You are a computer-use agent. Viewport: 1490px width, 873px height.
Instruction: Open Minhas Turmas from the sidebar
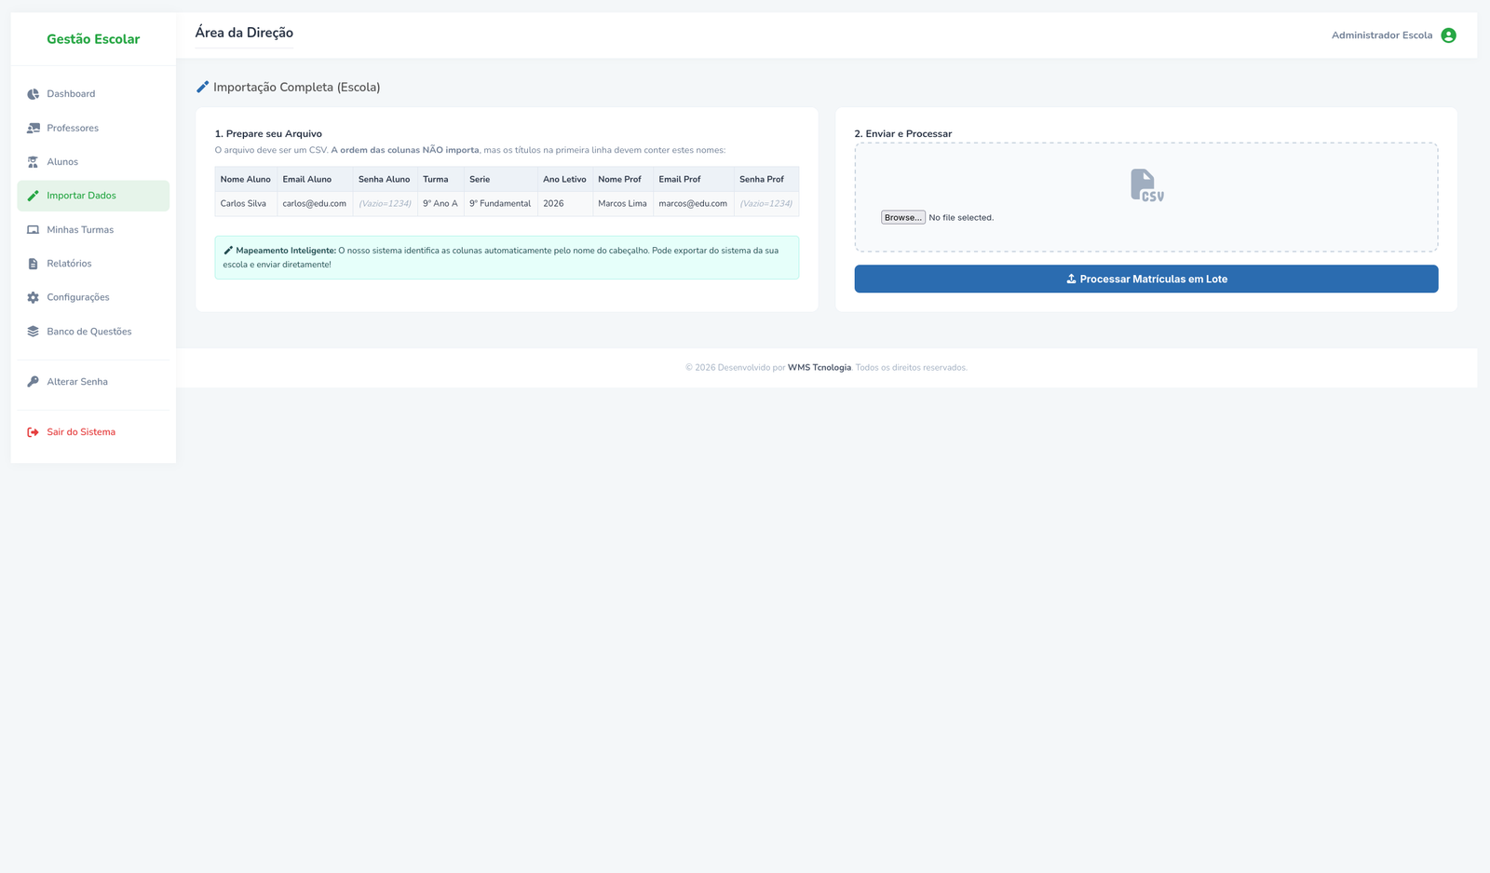pyautogui.click(x=80, y=230)
